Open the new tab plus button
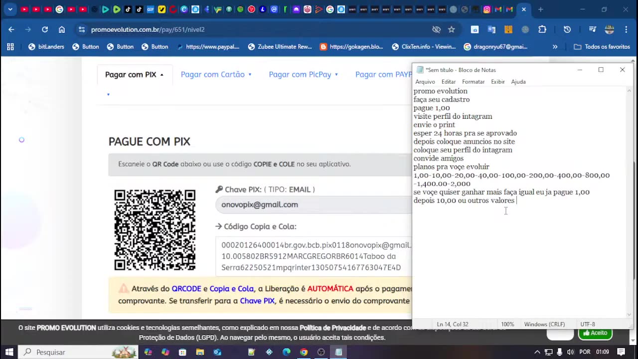The width and height of the screenshot is (638, 359). click(x=540, y=9)
